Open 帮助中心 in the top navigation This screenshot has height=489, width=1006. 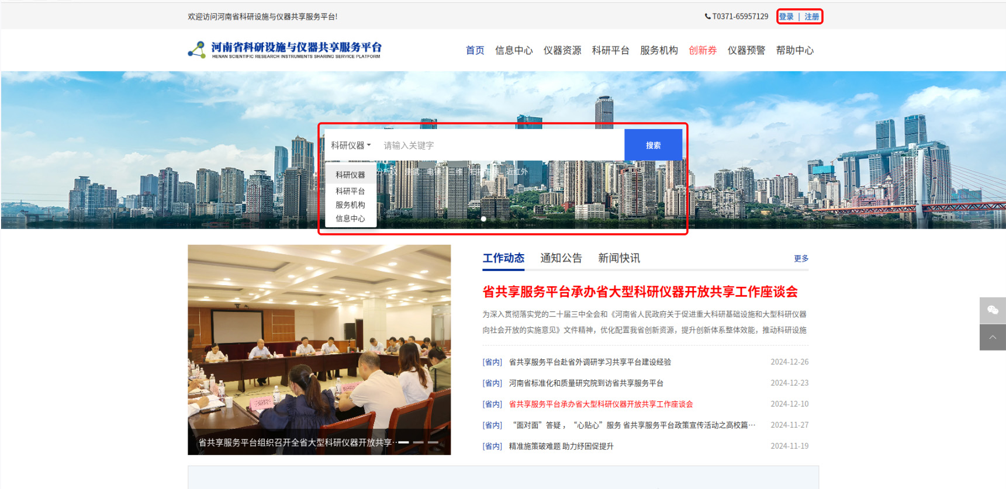click(794, 51)
